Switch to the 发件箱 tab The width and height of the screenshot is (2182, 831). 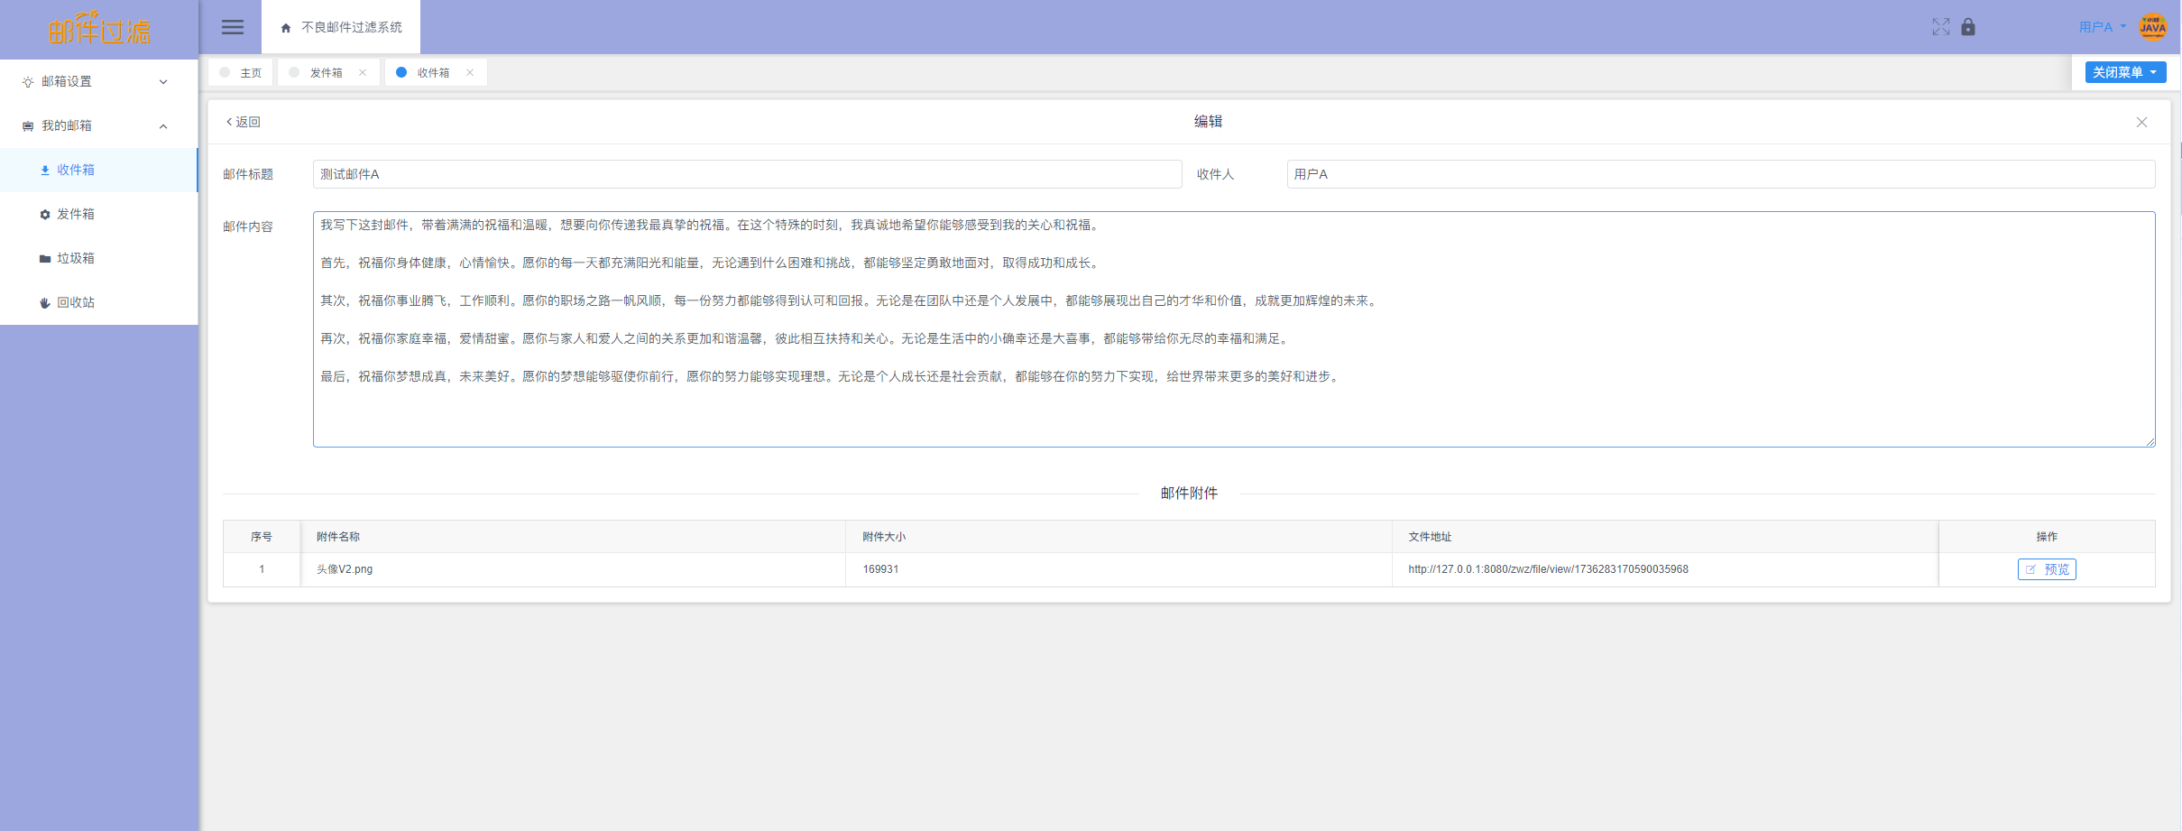pos(326,73)
